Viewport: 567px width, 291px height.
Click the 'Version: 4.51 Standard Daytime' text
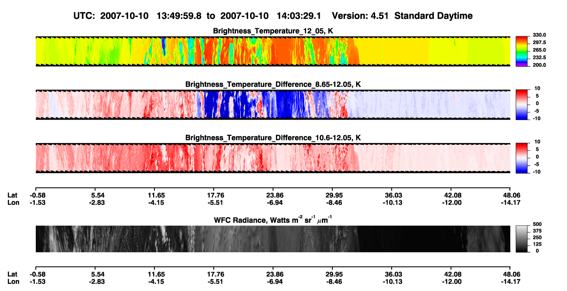402,16
